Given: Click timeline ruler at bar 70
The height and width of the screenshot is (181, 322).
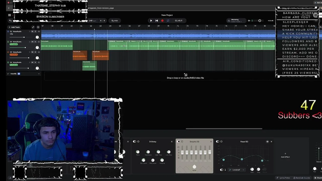Looking at the screenshot, I should (168, 26).
